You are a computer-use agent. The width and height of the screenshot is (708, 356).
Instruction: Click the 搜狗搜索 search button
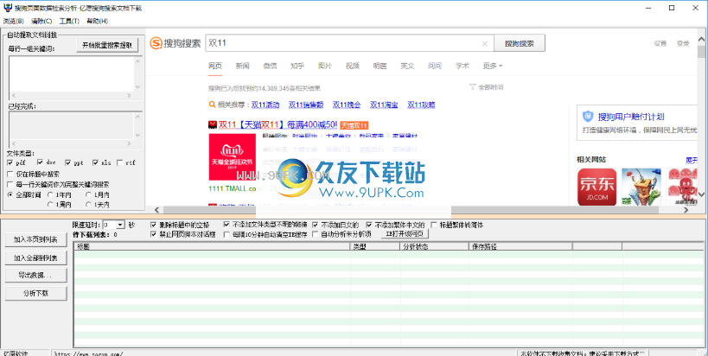(520, 44)
